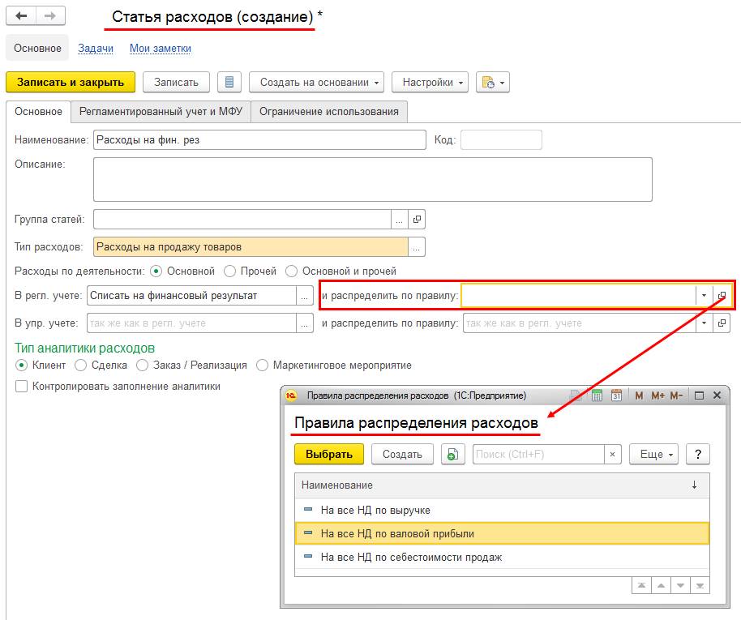Click ellipsis button of В упр. учете field

304,323
